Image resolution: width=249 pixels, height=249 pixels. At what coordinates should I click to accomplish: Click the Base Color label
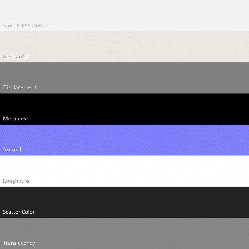[x=16, y=56]
